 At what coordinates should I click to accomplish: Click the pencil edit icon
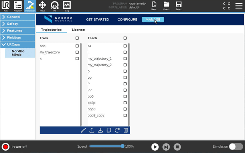pyautogui.click(x=83, y=130)
